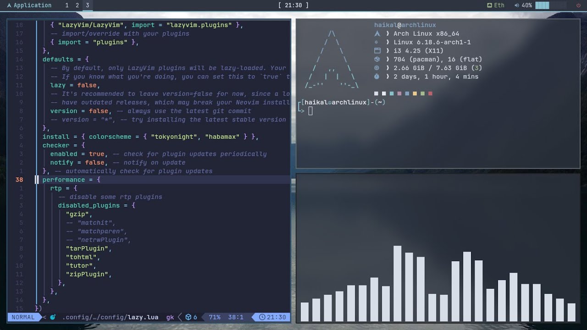This screenshot has height=330, width=587.
Task: Click 'Arch Linux x86_64' text in terminal
Action: point(426,33)
